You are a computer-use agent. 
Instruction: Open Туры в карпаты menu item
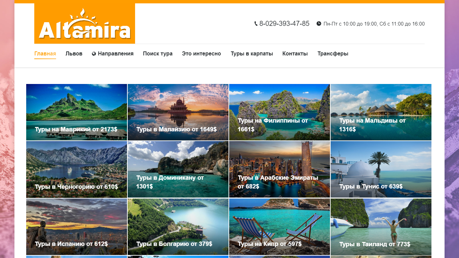point(252,54)
